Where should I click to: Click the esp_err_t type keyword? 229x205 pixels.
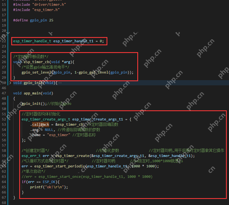coord(31,156)
